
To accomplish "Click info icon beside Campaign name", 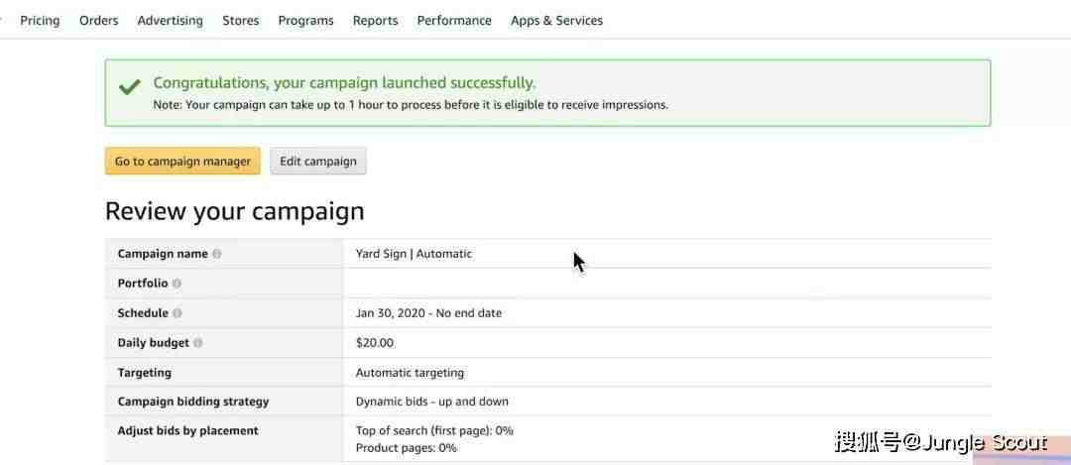I will (217, 254).
